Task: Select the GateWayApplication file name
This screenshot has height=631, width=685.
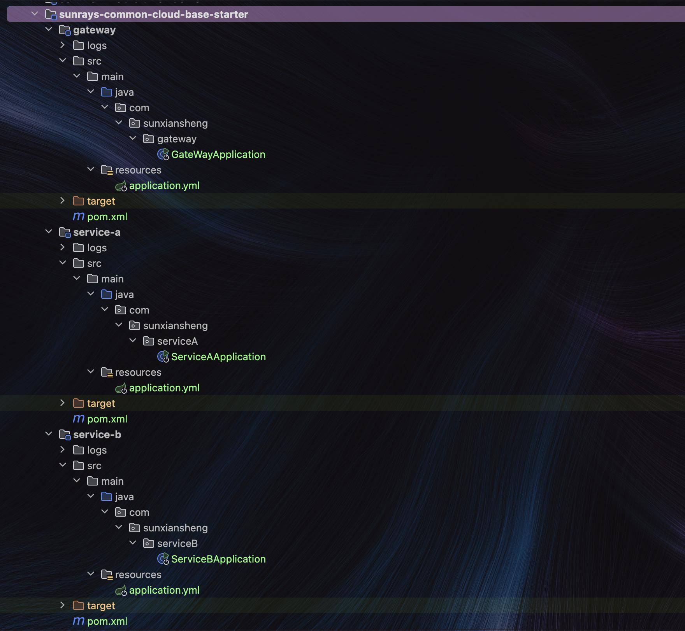Action: [x=218, y=154]
